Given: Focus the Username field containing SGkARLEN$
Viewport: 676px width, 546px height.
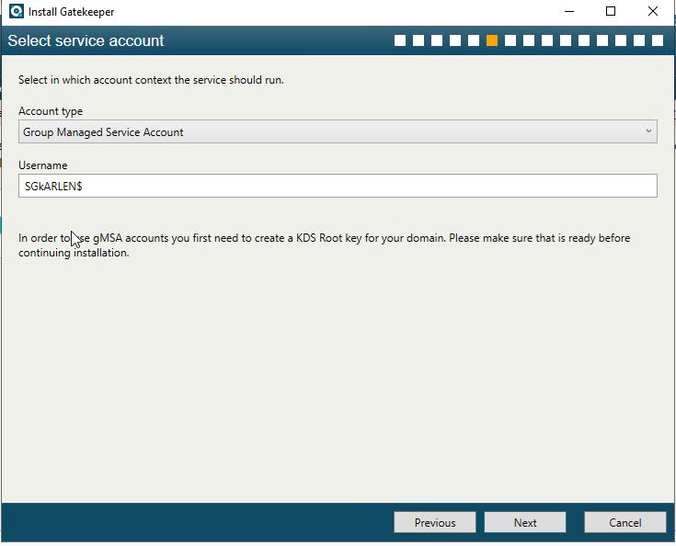Looking at the screenshot, I should (338, 187).
